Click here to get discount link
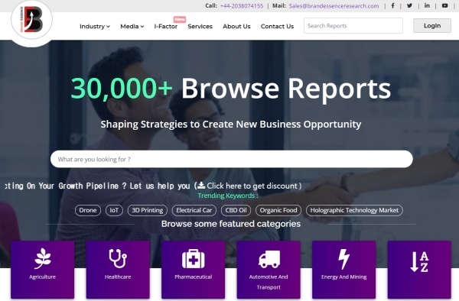Image resolution: width=459 pixels, height=301 pixels. [x=249, y=186]
